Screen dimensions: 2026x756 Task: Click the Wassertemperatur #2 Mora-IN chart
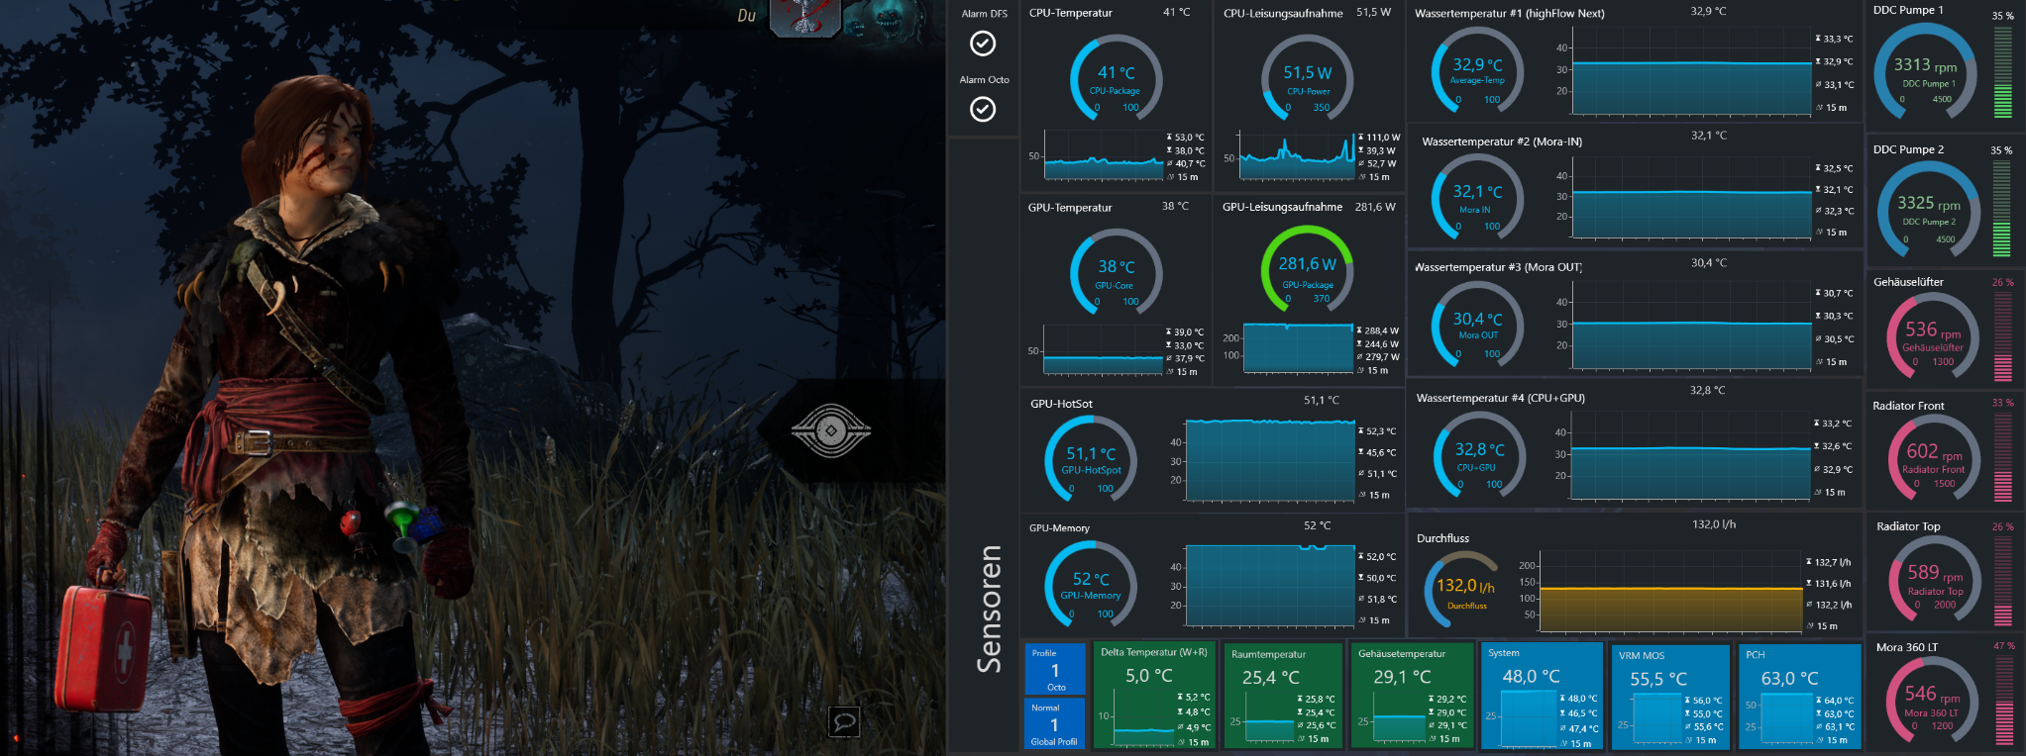click(1691, 198)
